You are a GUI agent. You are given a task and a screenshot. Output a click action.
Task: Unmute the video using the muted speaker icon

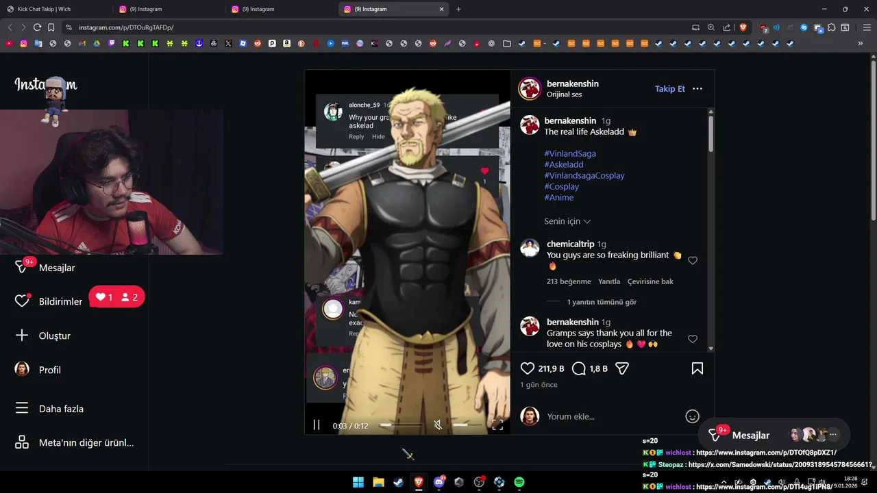pos(438,425)
